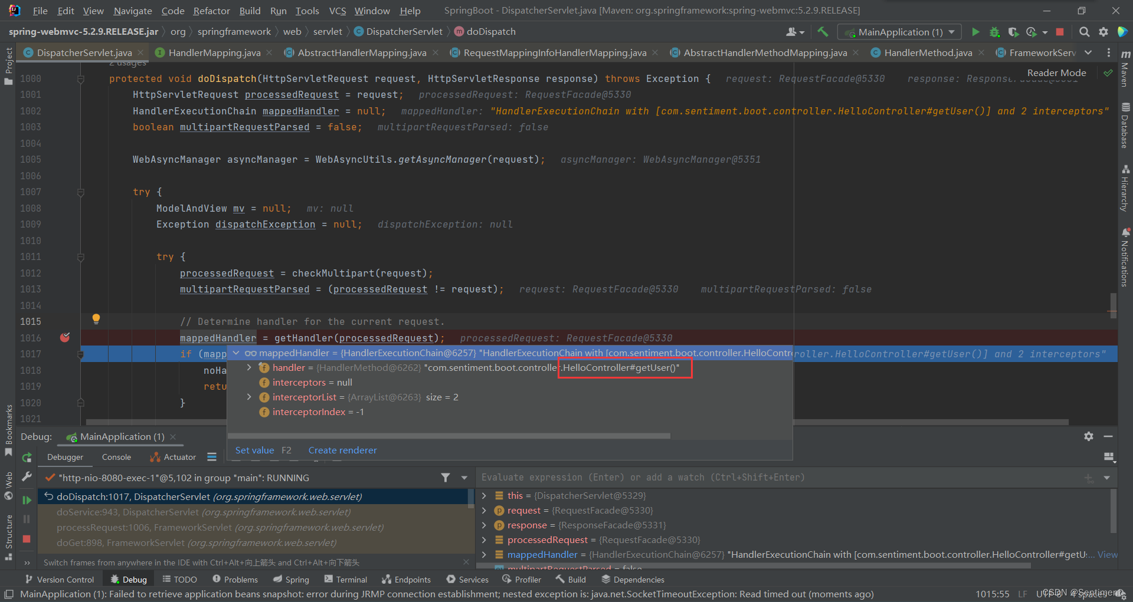
Task: Switch to the Console tab
Action: pyautogui.click(x=116, y=457)
